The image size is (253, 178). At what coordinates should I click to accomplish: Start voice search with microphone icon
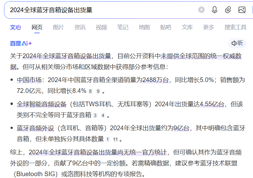tap(214, 10)
